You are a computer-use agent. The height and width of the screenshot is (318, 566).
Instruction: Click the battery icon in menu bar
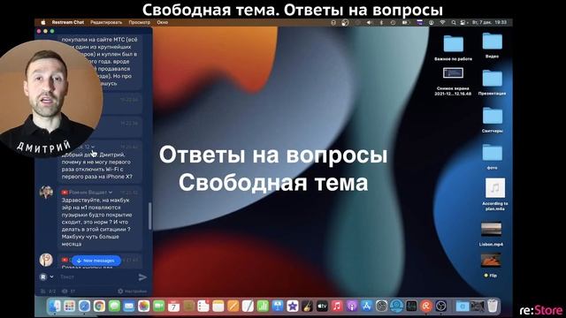(406, 22)
